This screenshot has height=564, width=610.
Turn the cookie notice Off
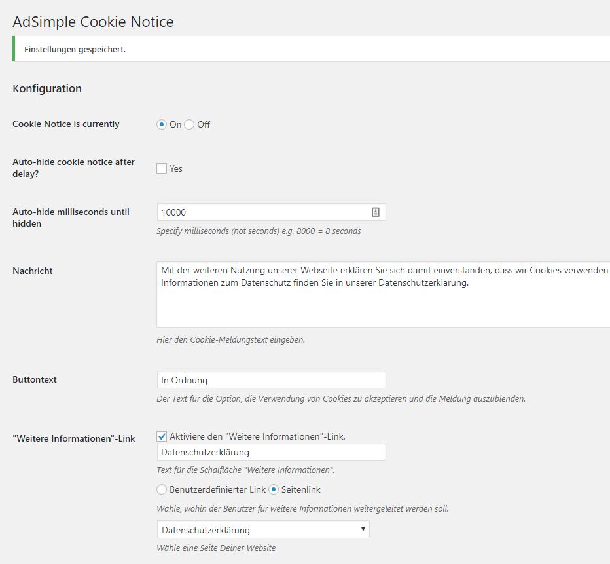[x=189, y=124]
